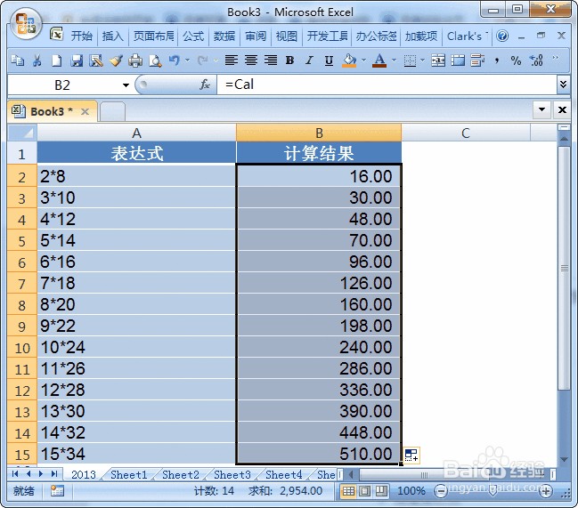Apply Percent style format
This screenshot has width=578, height=508.
516,60
